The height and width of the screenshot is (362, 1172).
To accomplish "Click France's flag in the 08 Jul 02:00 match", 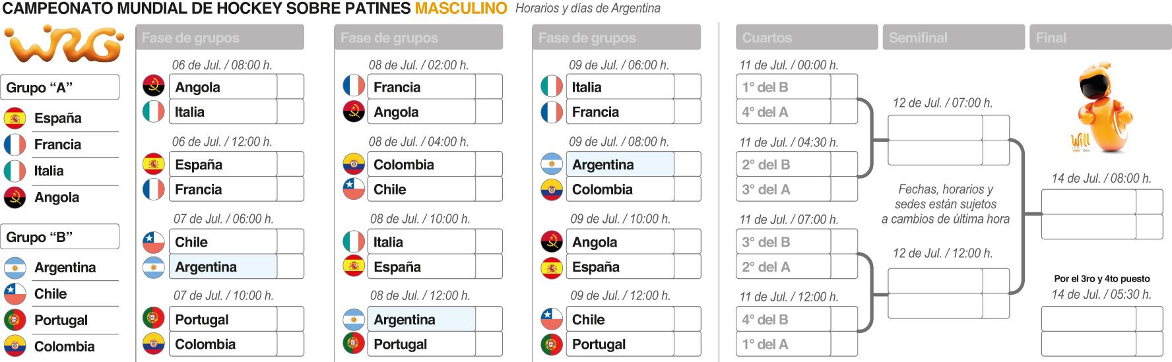I will pyautogui.click(x=354, y=87).
